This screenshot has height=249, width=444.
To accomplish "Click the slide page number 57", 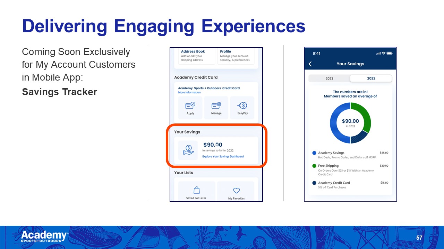I will tap(419, 238).
